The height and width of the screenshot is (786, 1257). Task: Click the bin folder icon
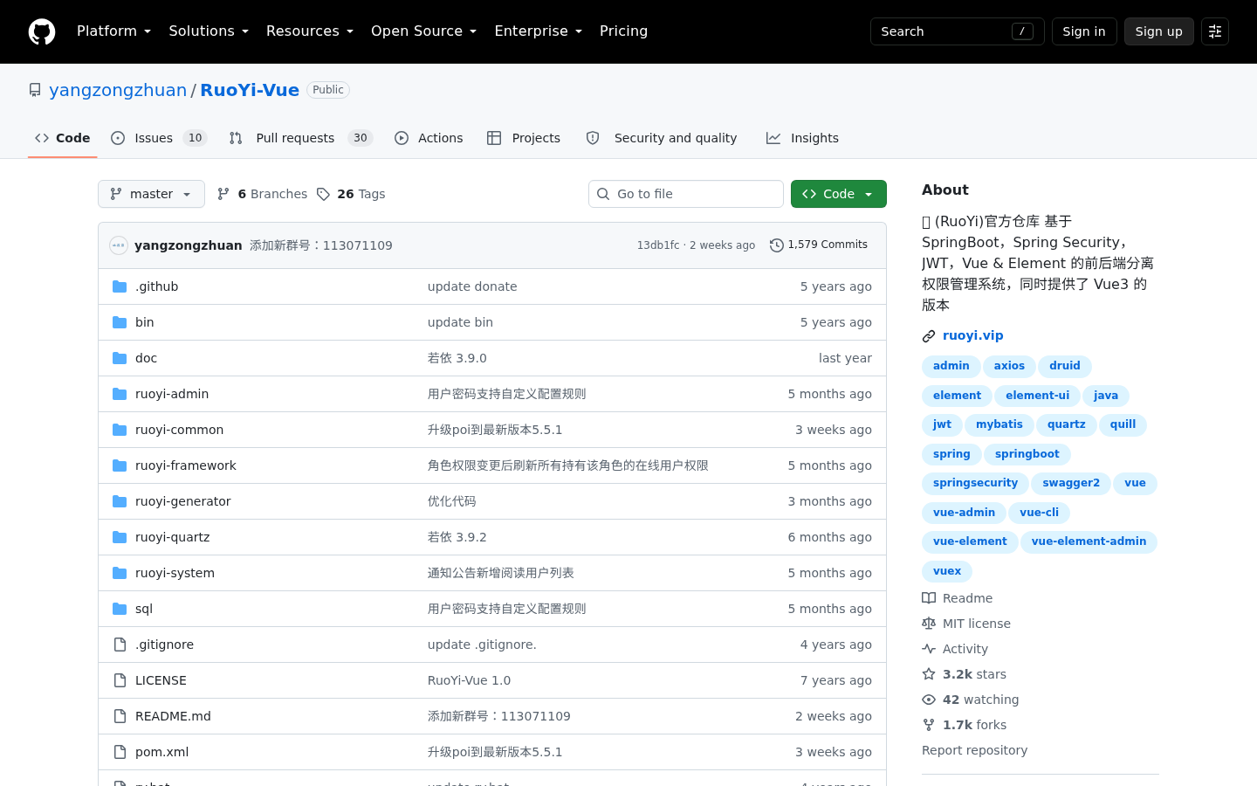coord(120,322)
